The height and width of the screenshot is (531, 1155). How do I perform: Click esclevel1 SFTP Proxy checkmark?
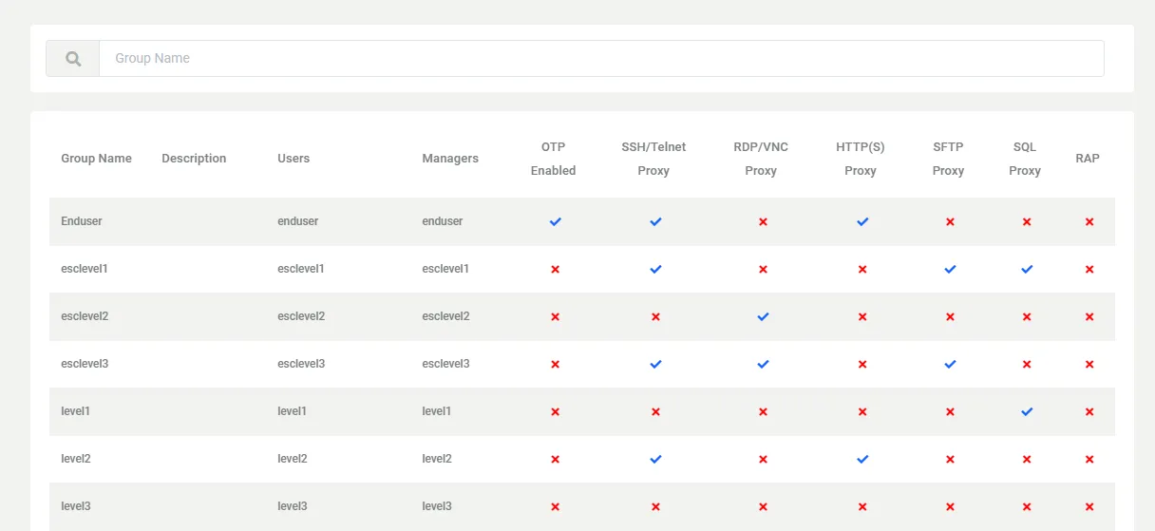(950, 269)
